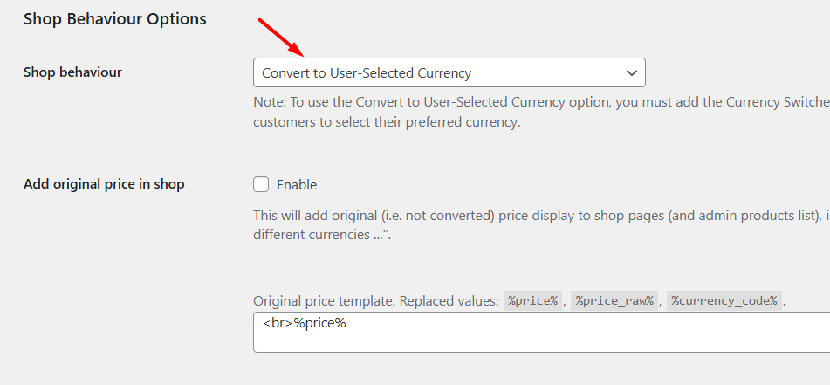Image resolution: width=830 pixels, height=385 pixels.
Task: Click the %price% placeholder tag
Action: [532, 300]
